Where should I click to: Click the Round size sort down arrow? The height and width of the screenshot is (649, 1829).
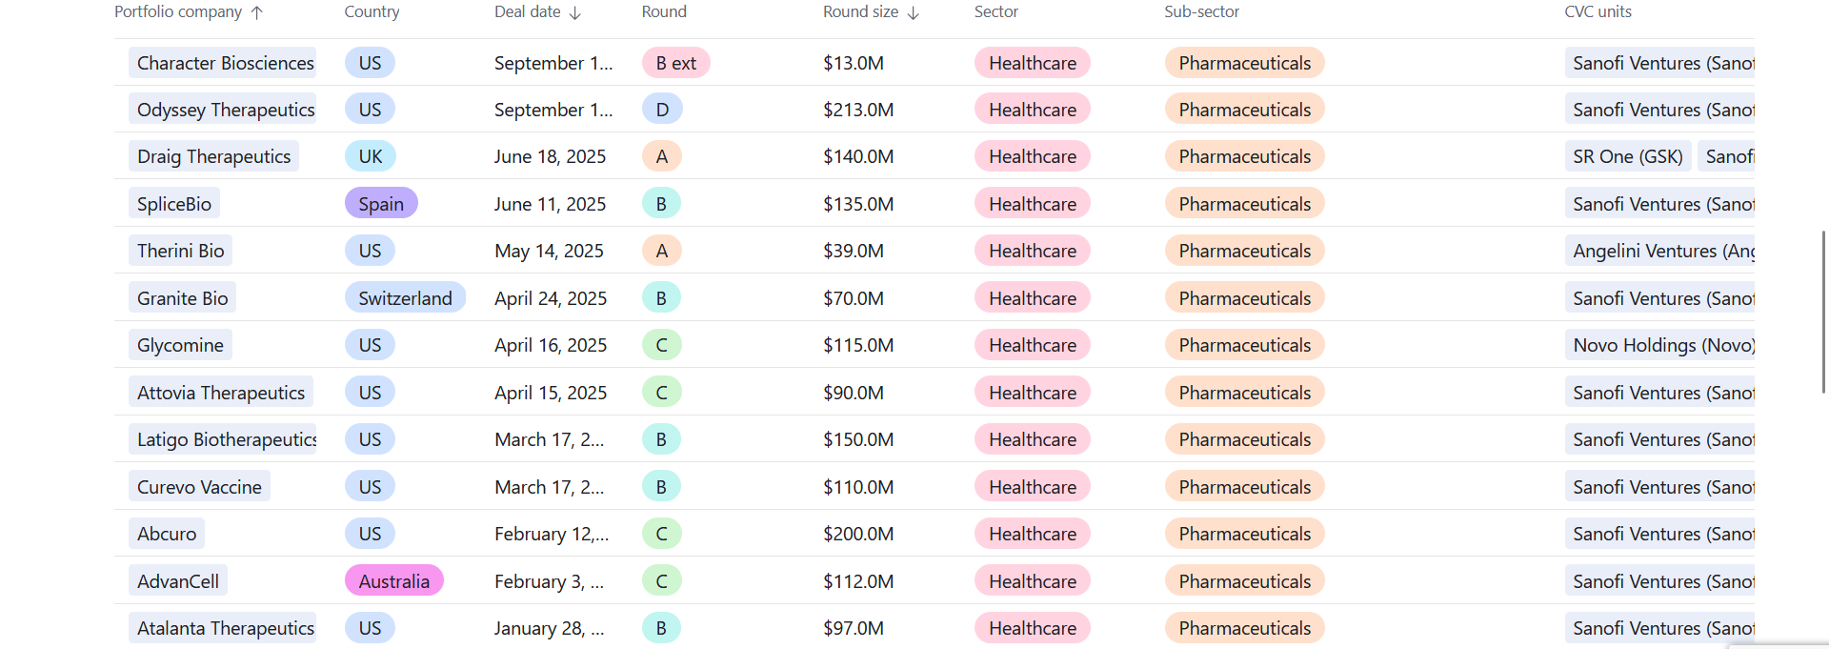914,12
